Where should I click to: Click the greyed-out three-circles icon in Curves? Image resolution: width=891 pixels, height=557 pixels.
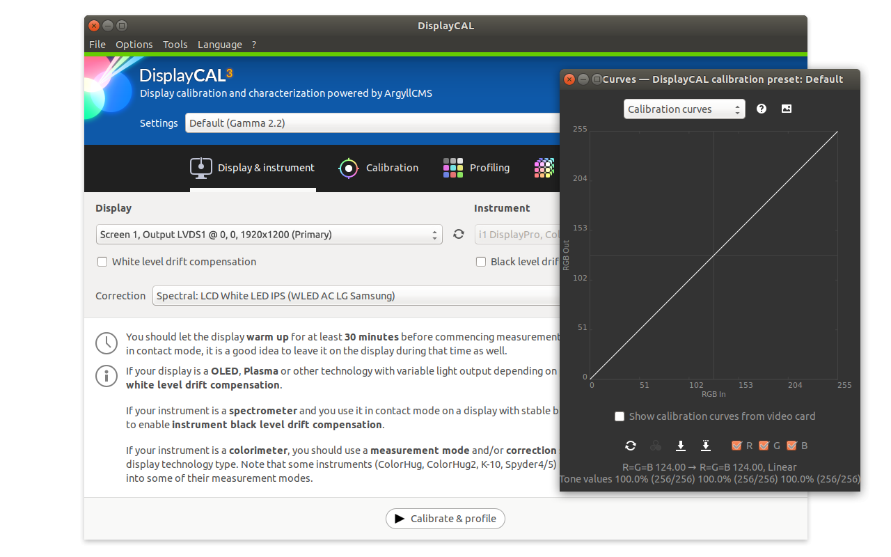pos(655,446)
